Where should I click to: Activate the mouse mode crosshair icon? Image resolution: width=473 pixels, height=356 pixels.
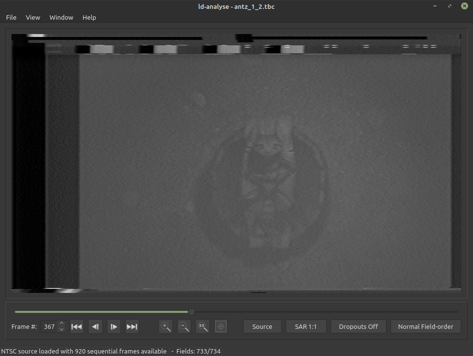[221, 326]
